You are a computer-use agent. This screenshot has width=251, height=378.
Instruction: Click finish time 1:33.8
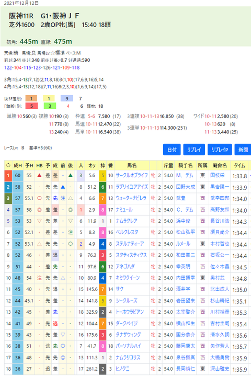tap(239, 176)
